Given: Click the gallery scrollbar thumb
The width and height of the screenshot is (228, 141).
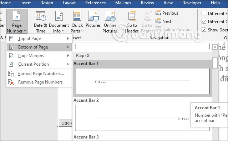Looking at the screenshot, I should (x=215, y=63).
